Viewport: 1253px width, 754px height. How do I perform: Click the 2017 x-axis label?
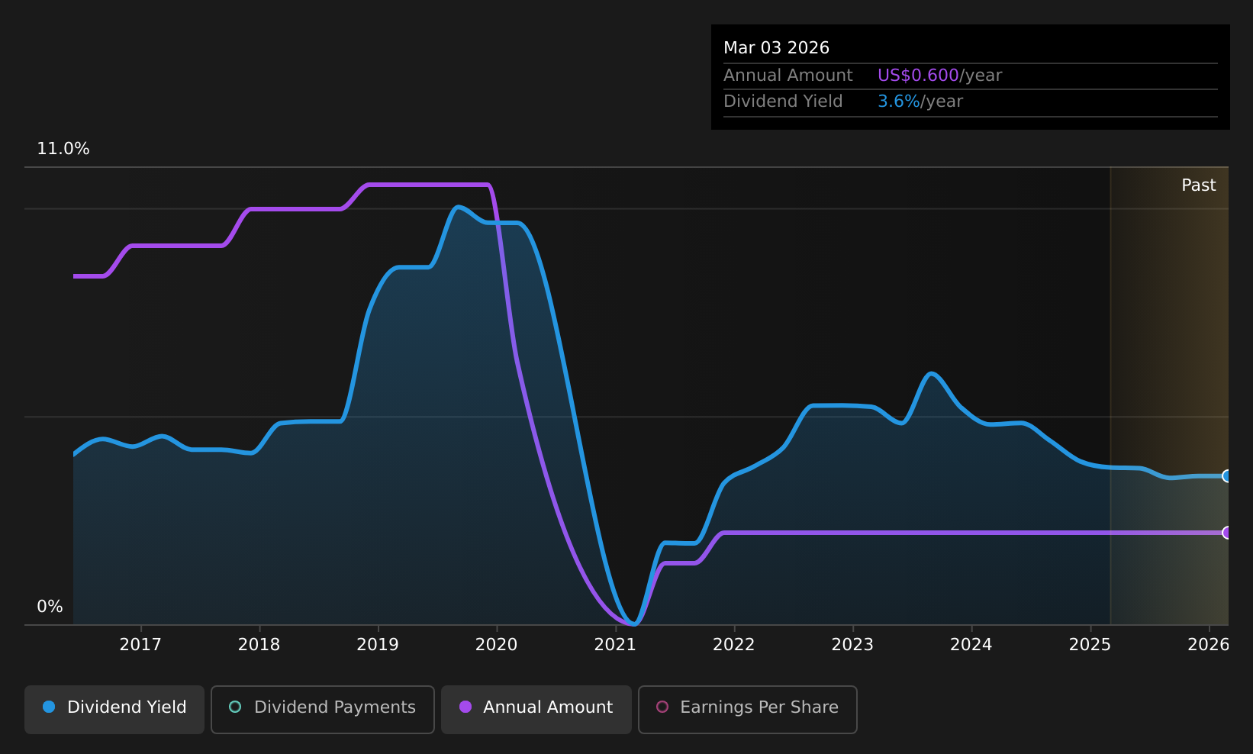140,645
